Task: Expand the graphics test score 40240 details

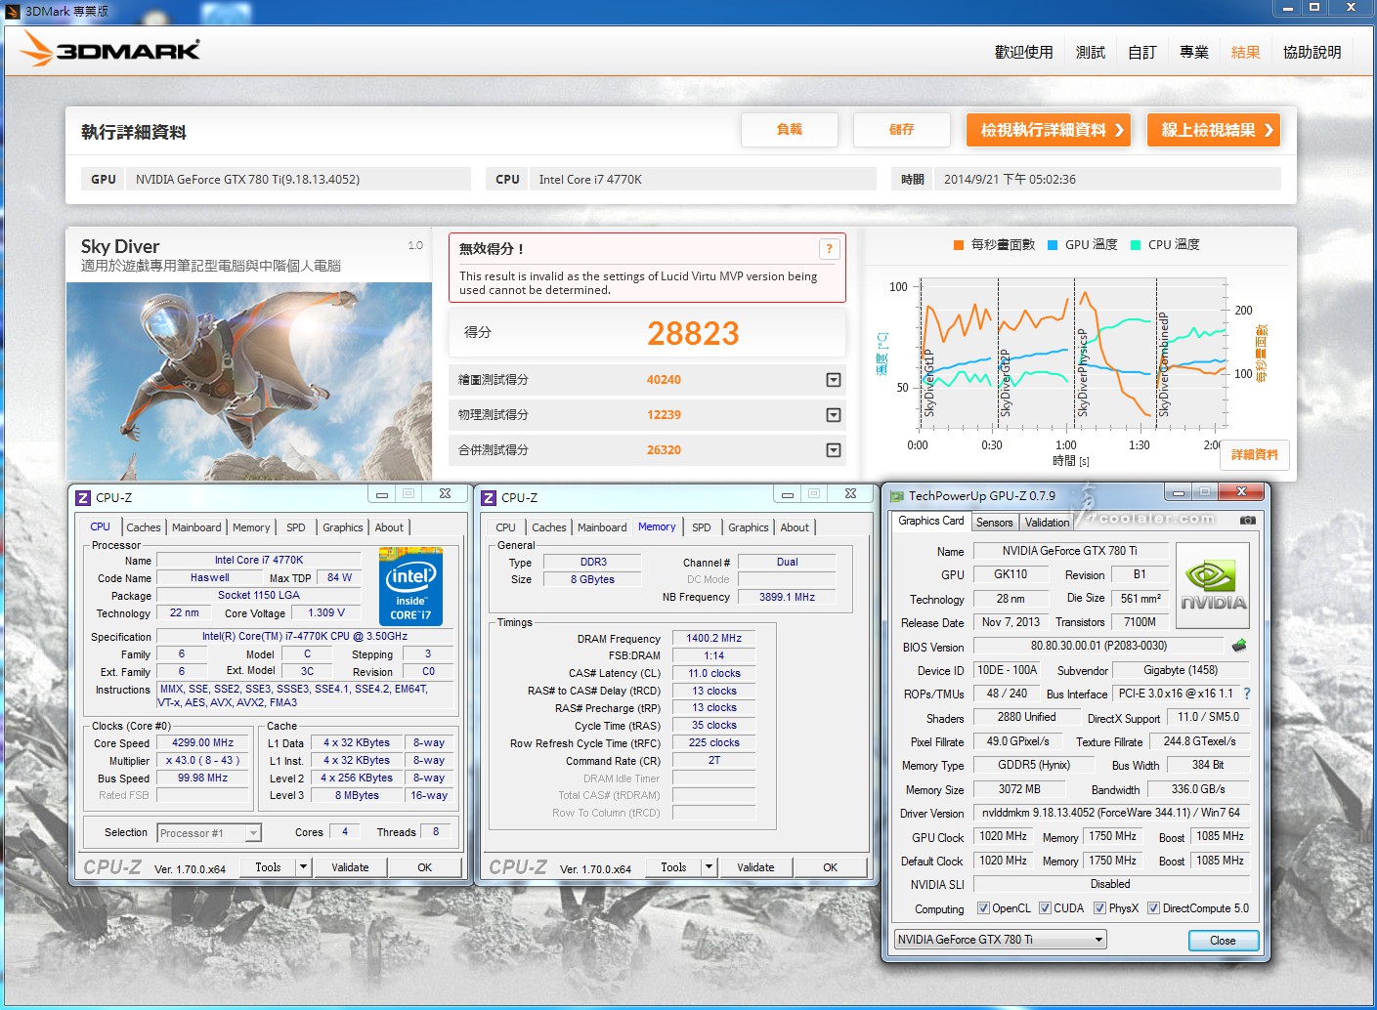Action: click(834, 380)
